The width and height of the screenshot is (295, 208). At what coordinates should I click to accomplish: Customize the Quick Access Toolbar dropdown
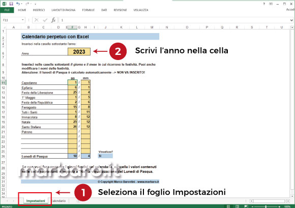coord(35,4)
